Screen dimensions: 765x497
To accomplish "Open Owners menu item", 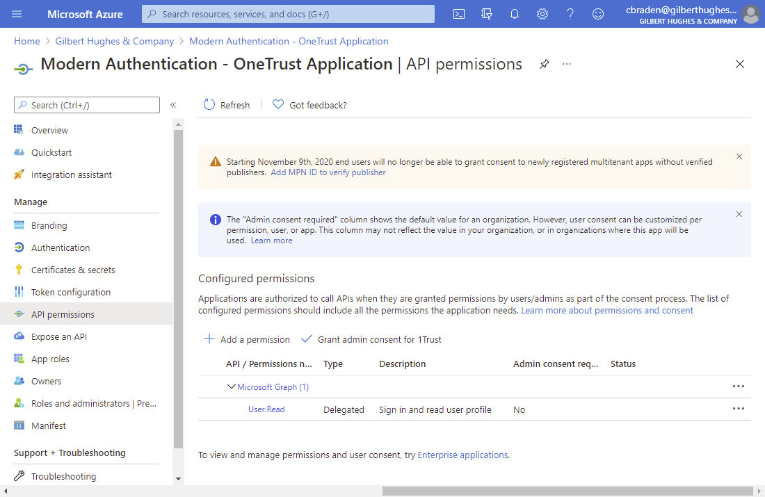I will coord(47,381).
